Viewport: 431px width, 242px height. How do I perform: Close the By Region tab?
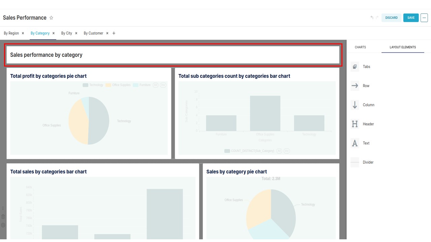[x=23, y=33]
